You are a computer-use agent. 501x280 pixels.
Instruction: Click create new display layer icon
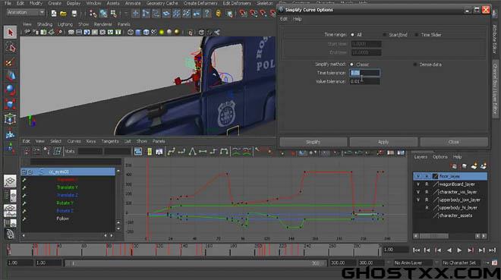pyautogui.click(x=474, y=165)
